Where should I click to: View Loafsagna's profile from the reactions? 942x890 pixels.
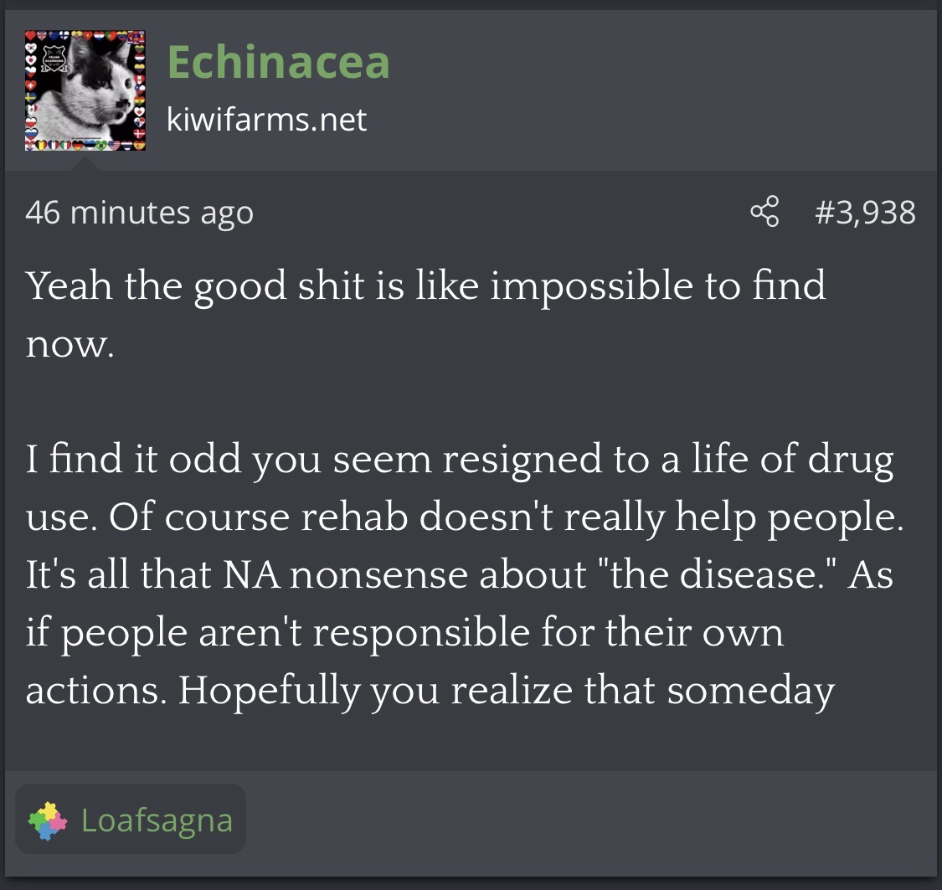(x=157, y=821)
